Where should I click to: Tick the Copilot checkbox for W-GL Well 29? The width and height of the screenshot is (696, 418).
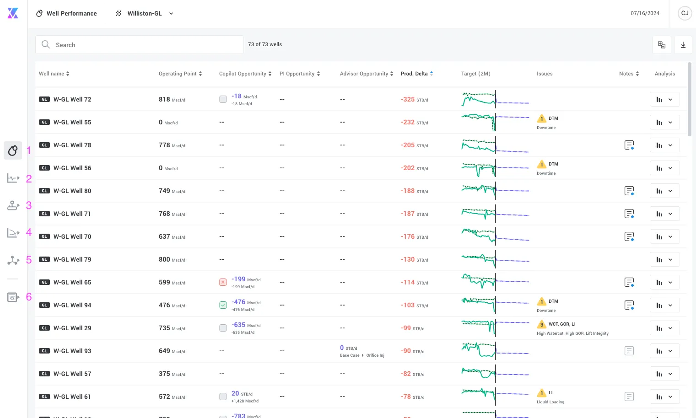click(223, 328)
